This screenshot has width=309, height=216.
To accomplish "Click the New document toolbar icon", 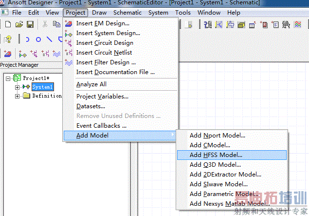I will pos(8,24).
